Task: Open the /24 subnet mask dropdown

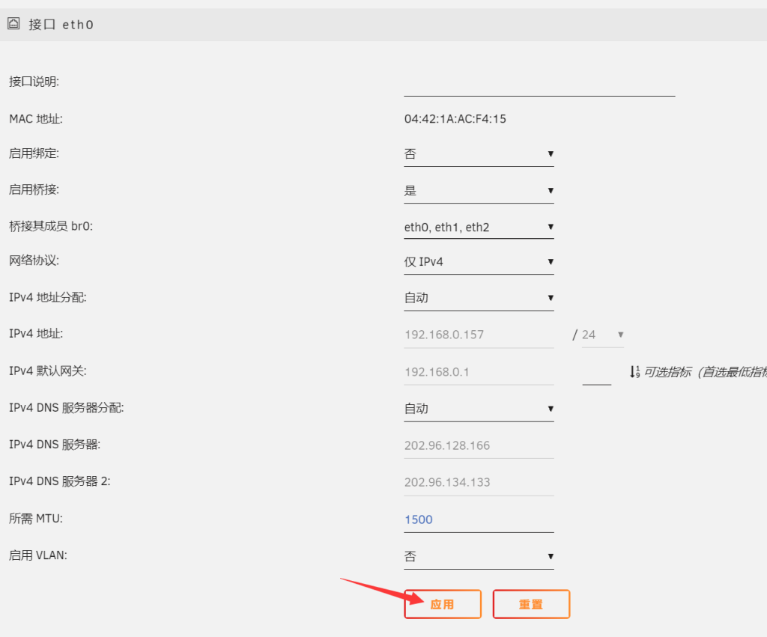Action: click(602, 335)
